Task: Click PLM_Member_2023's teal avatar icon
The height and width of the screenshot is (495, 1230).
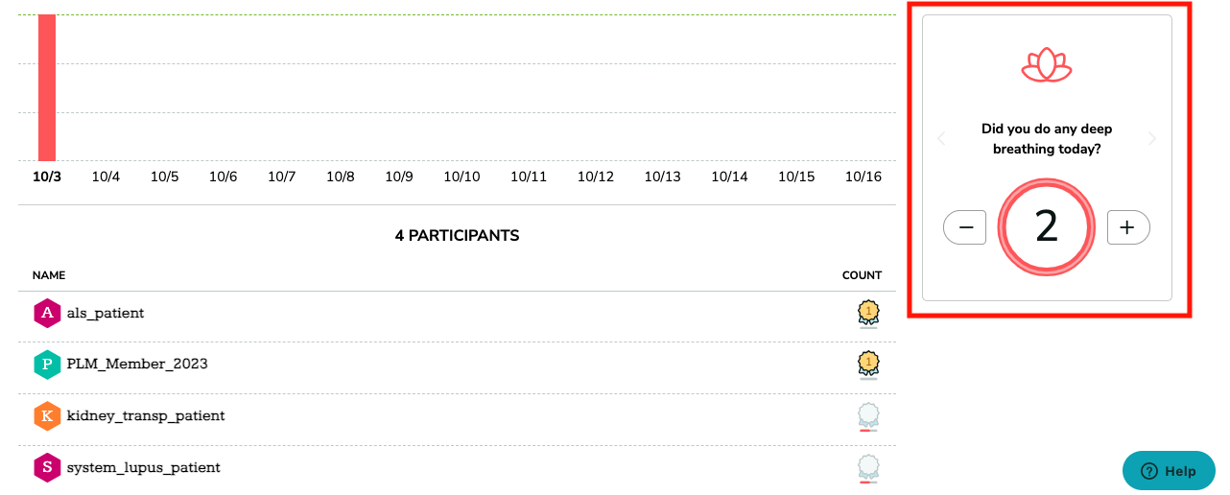Action: point(46,365)
